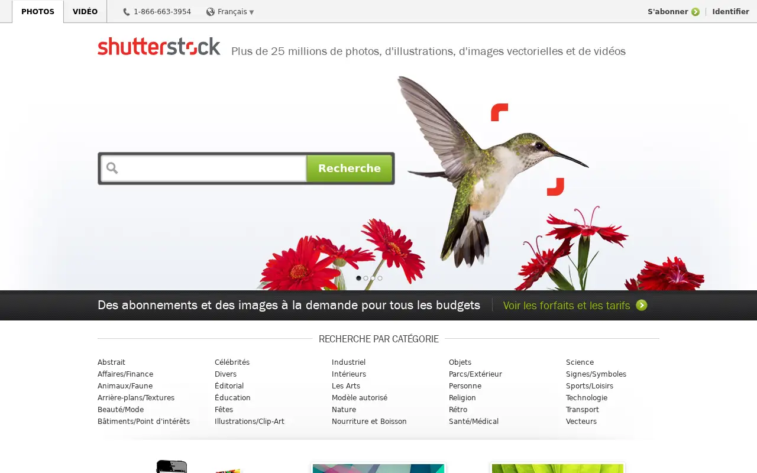The height and width of the screenshot is (473, 757).
Task: Switch to the VIDÉO tab
Action: point(85,12)
